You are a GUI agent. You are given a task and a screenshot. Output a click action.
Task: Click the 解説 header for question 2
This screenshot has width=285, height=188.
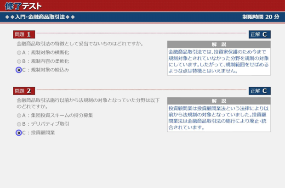click(219, 101)
